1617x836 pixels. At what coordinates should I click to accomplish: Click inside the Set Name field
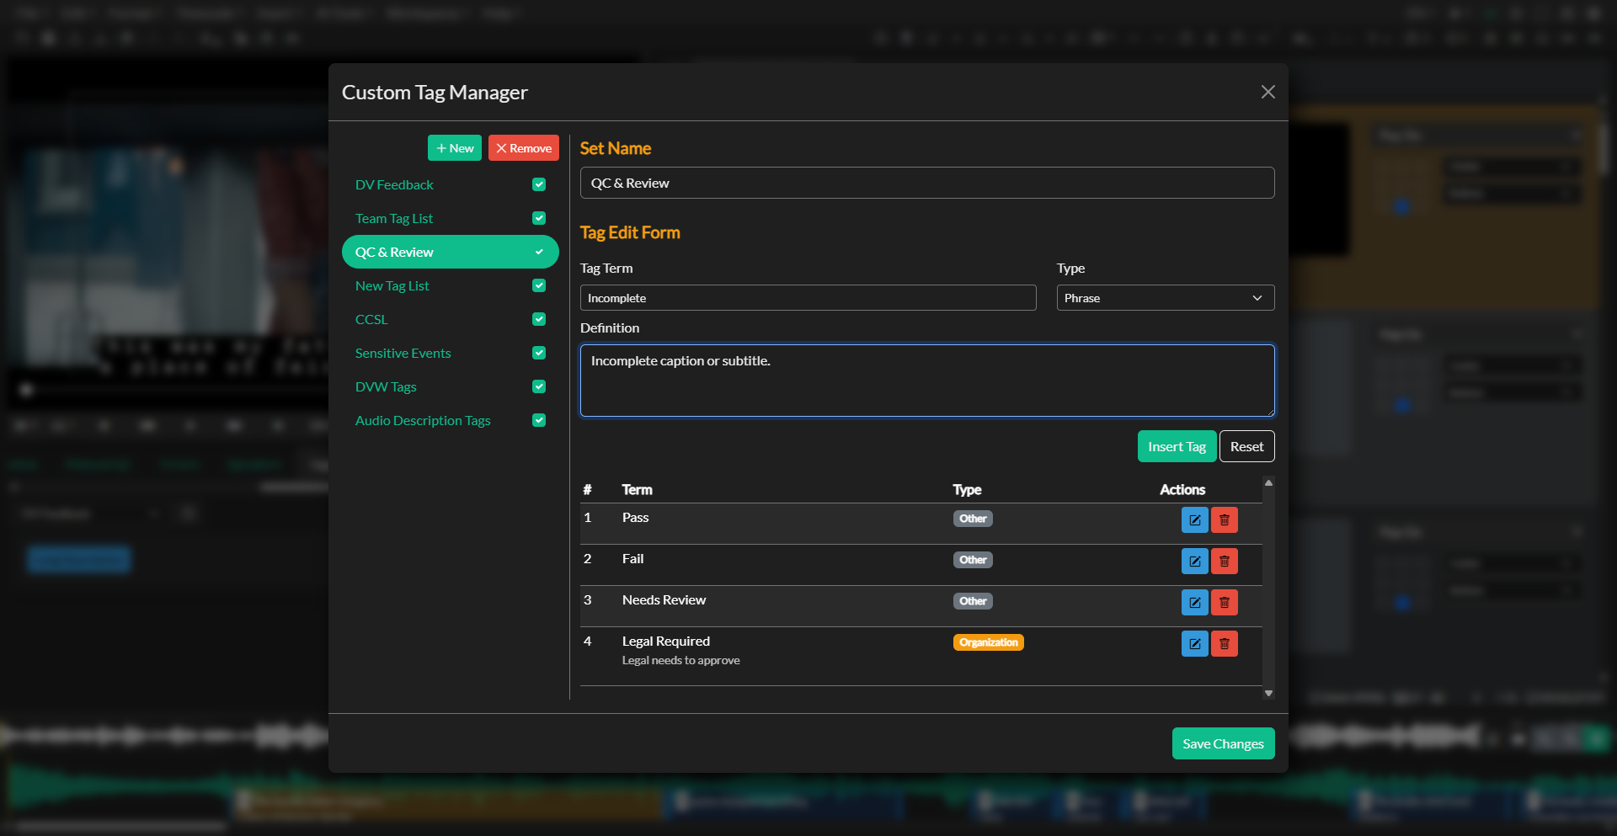[x=926, y=183]
